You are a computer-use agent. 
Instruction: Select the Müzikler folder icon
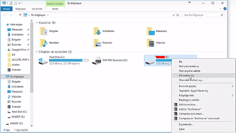pyautogui.click(x=43, y=43)
